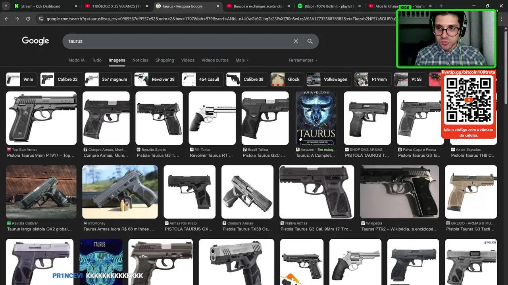508x285 pixels.
Task: Filter by Volkswagen chip
Action: coord(329,79)
